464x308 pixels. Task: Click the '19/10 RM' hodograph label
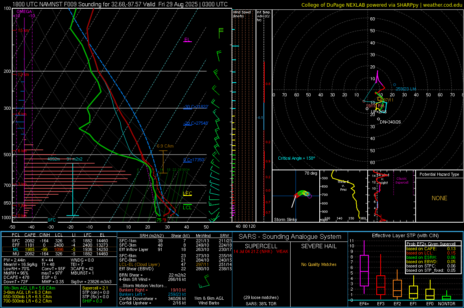coord(375,106)
